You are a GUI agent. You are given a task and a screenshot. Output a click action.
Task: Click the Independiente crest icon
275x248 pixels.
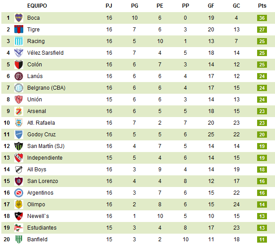(x=19, y=158)
